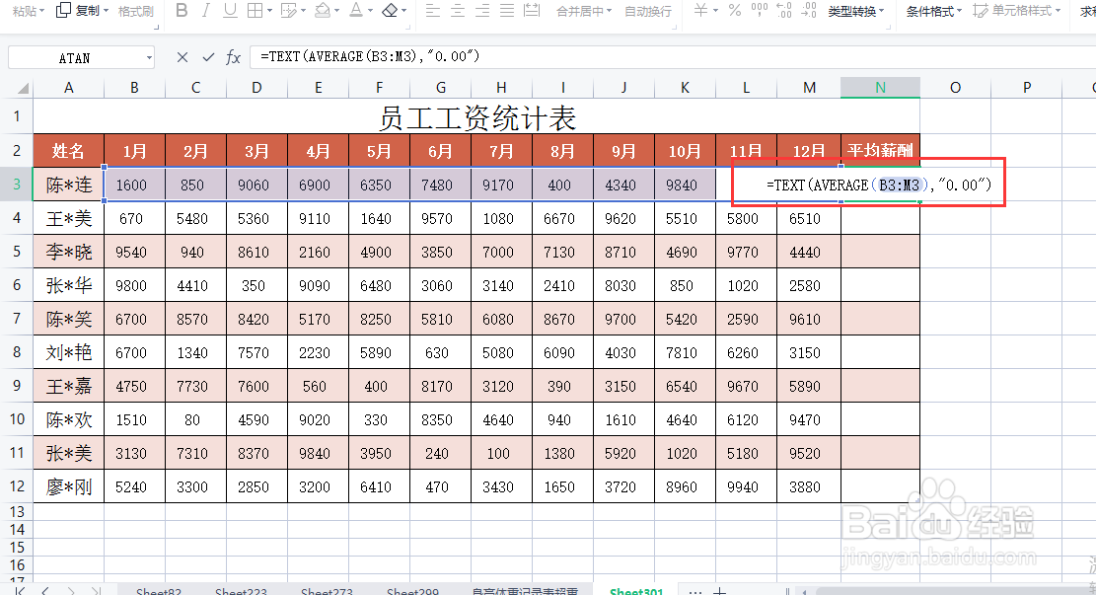Increase decimal places icon

tap(784, 10)
